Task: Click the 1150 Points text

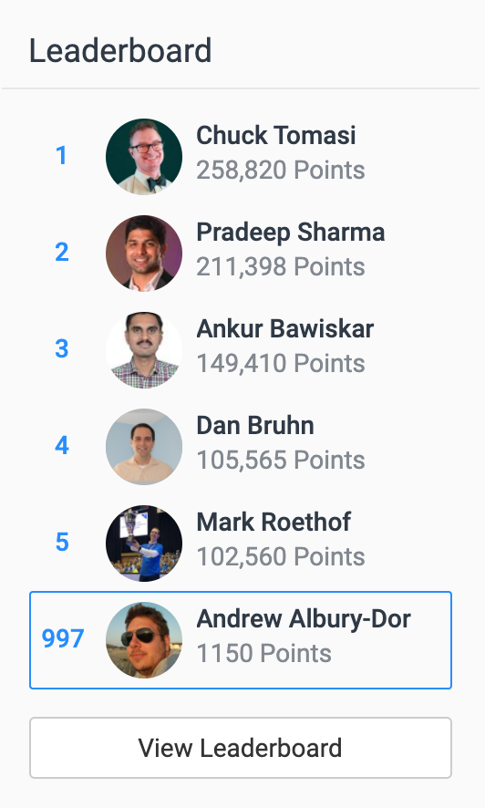Action: (264, 653)
